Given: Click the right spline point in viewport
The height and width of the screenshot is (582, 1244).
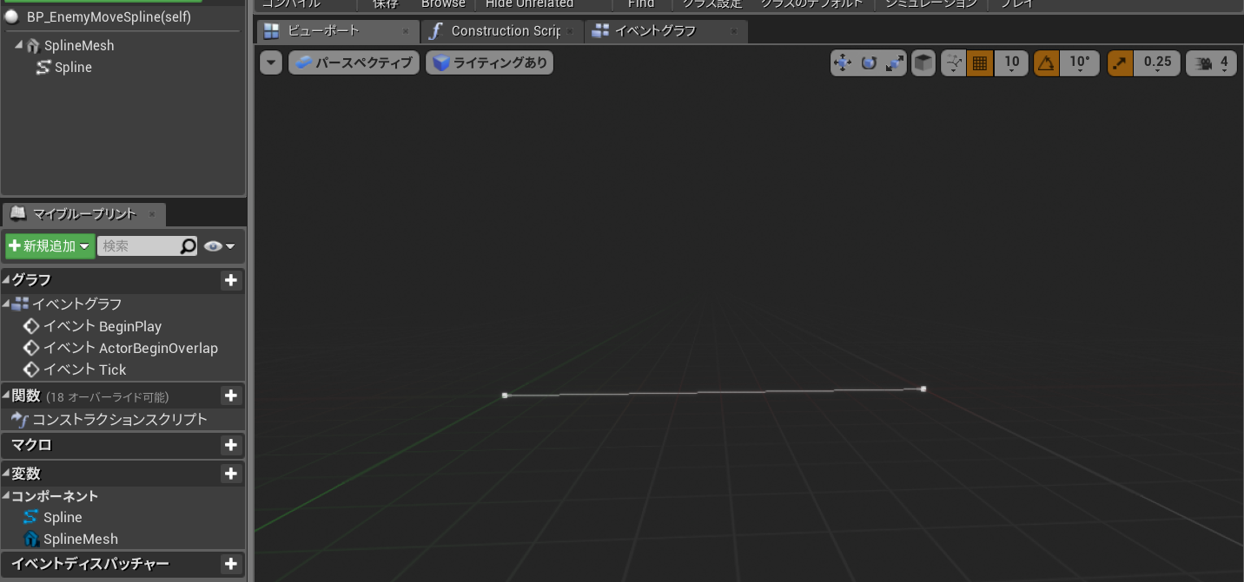Looking at the screenshot, I should tap(923, 389).
